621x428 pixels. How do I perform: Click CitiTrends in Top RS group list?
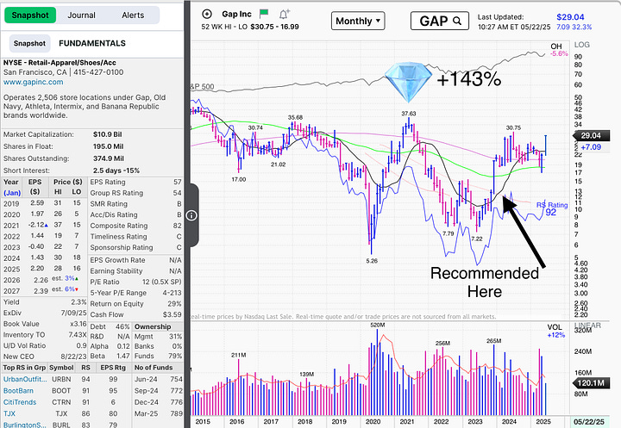click(20, 402)
